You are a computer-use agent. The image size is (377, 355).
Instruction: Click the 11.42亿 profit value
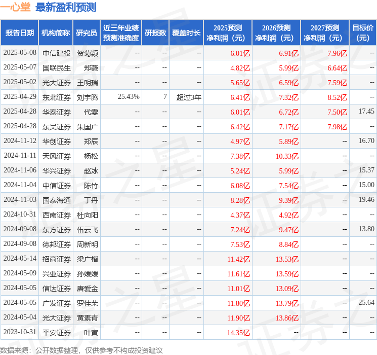[x=238, y=259]
